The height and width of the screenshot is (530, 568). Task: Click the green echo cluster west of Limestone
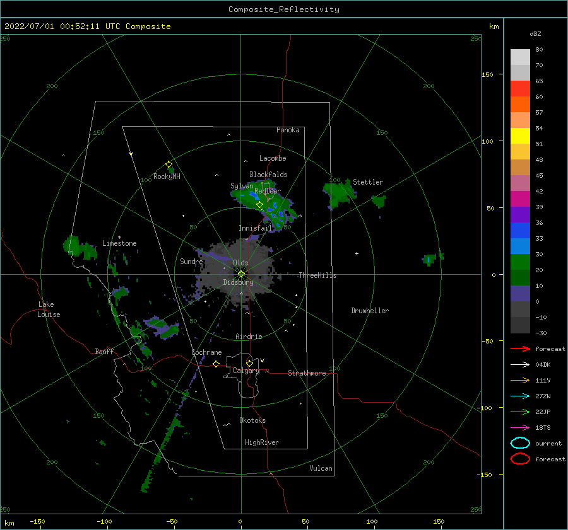pyautogui.click(x=80, y=248)
